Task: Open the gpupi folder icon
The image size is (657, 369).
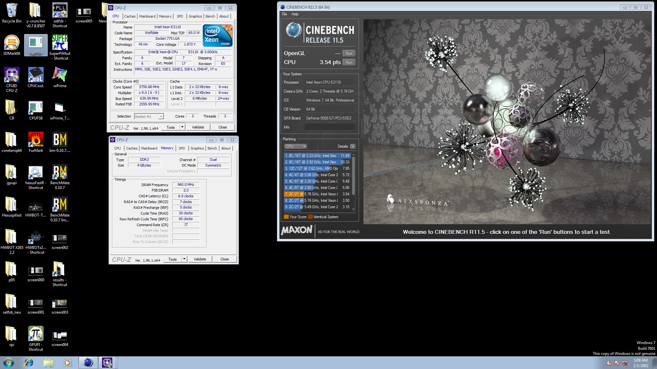Action: tap(12, 175)
